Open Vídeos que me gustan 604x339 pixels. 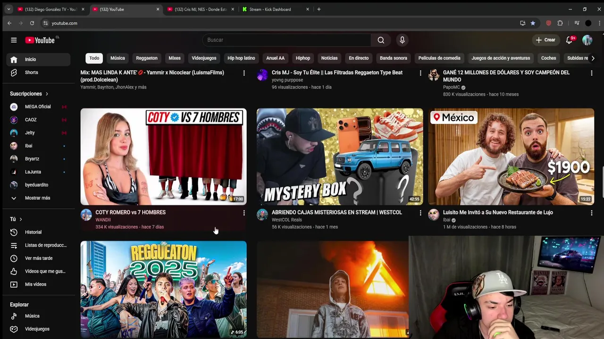pyautogui.click(x=38, y=271)
